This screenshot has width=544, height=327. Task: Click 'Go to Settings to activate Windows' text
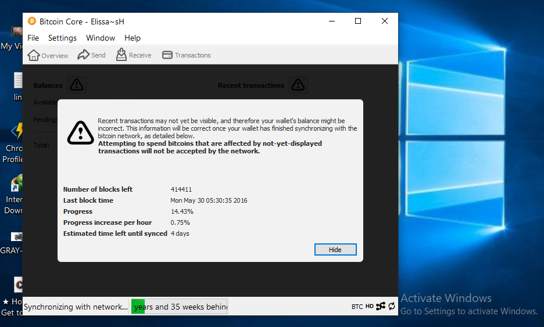[468, 311]
